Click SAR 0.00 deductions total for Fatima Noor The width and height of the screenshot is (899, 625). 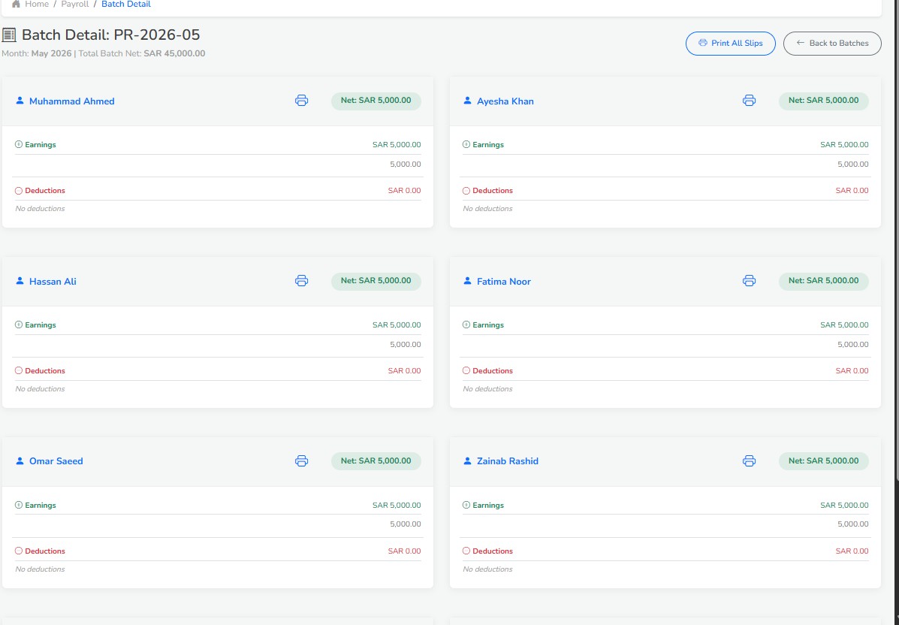[x=852, y=371]
